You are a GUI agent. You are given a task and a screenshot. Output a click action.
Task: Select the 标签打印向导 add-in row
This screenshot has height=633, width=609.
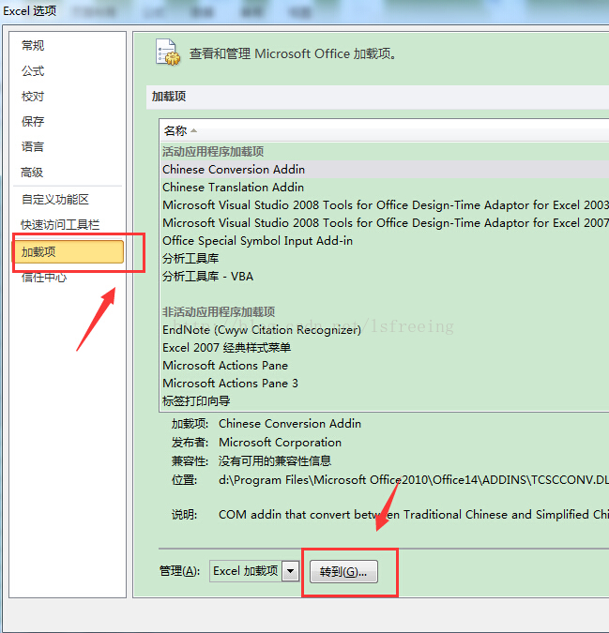click(x=385, y=400)
